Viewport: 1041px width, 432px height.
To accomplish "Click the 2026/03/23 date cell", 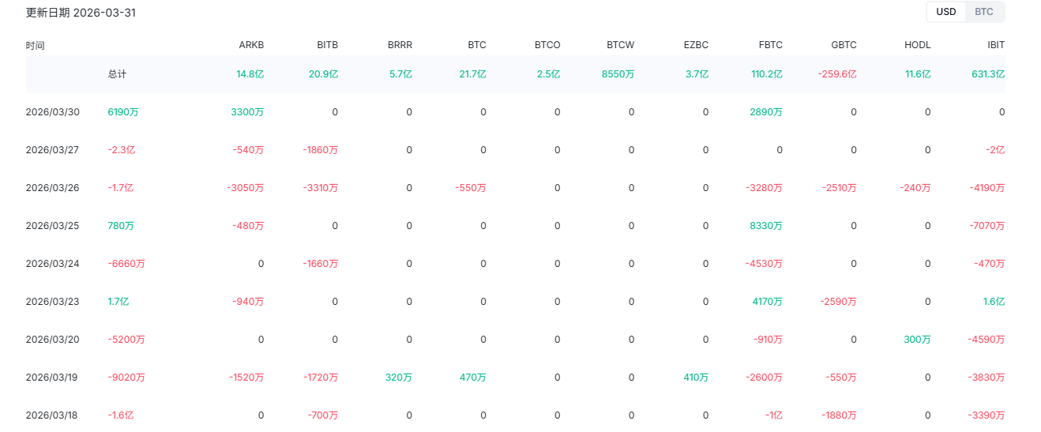I will (53, 302).
